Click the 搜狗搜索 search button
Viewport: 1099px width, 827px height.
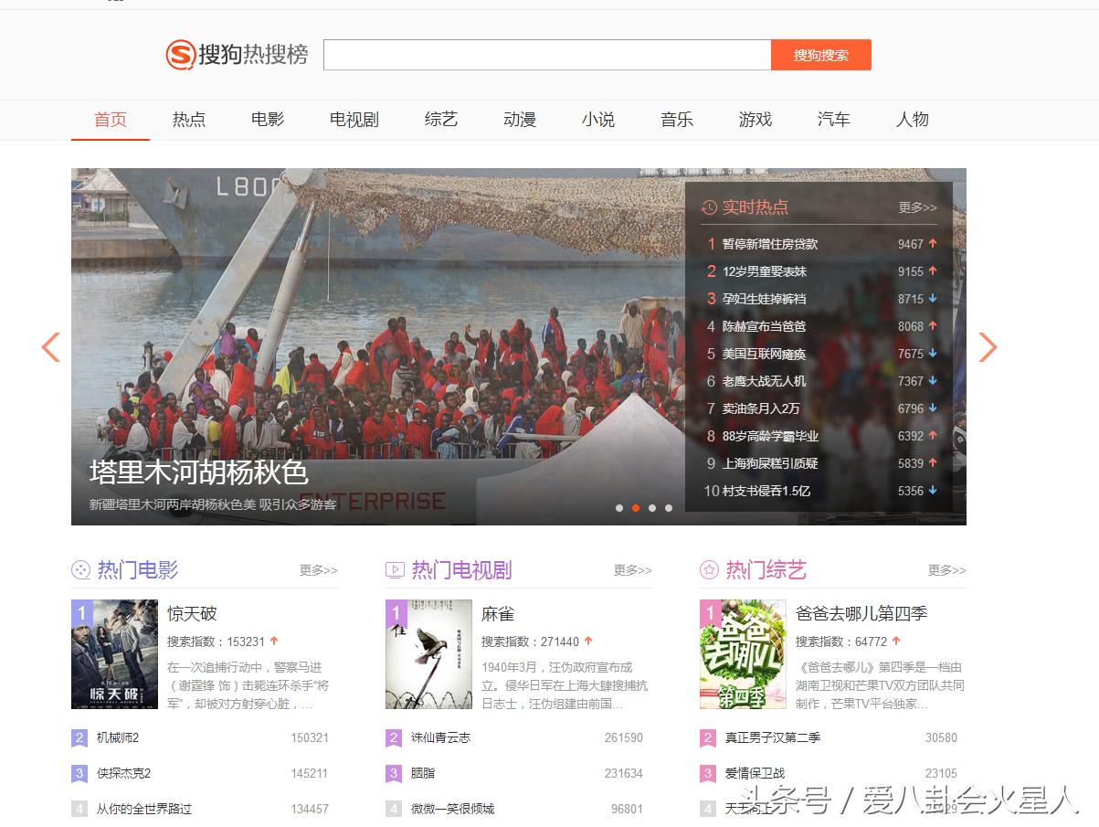pyautogui.click(x=820, y=55)
